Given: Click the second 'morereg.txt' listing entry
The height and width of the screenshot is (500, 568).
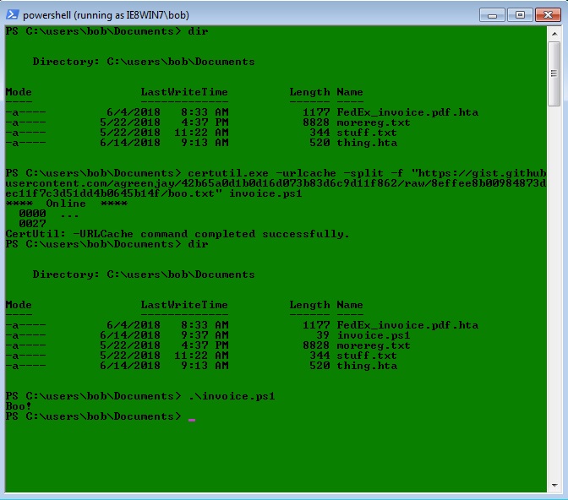Looking at the screenshot, I should pos(374,345).
